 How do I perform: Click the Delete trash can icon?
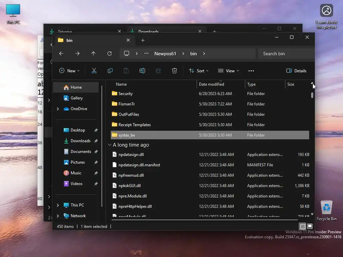[174, 71]
